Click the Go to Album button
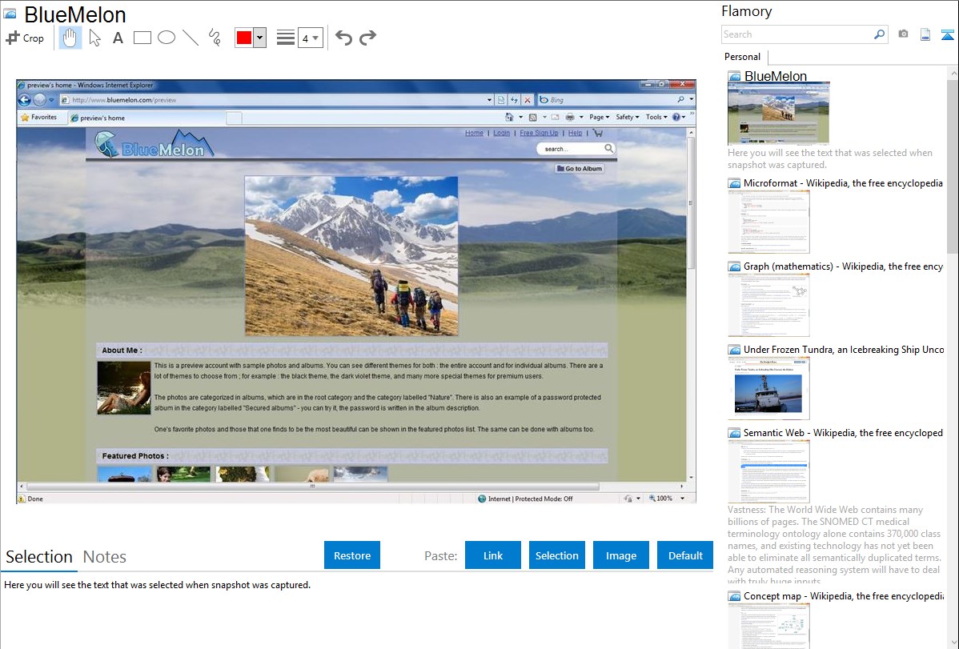Viewport: 959px width, 649px height. (x=580, y=168)
